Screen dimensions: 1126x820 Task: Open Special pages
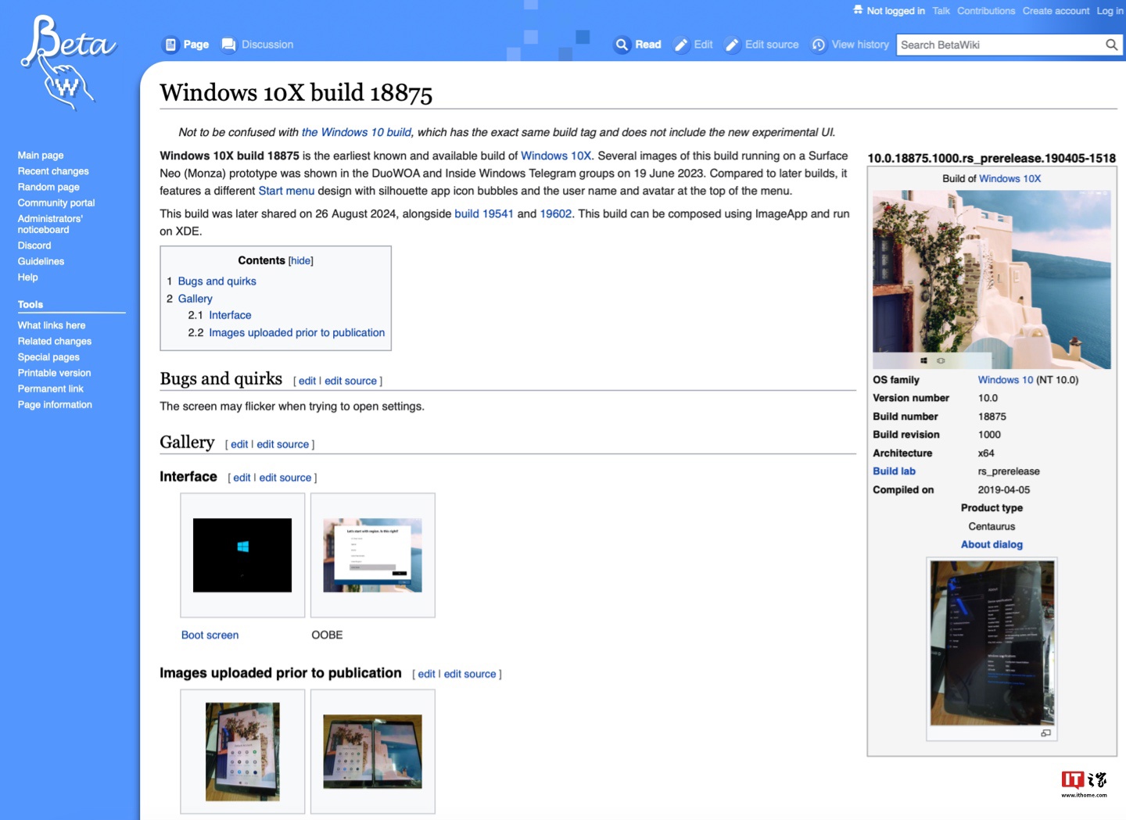click(x=48, y=357)
